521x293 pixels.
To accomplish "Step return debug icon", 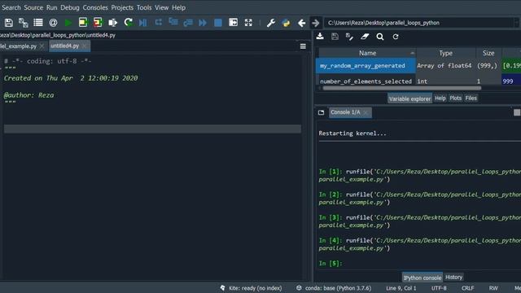I will [x=188, y=23].
